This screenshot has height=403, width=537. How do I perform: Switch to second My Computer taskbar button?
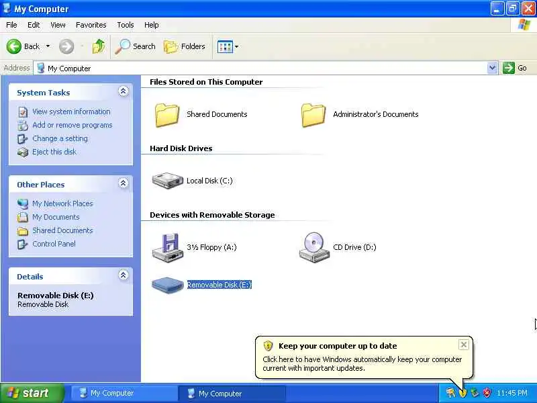[232, 394]
